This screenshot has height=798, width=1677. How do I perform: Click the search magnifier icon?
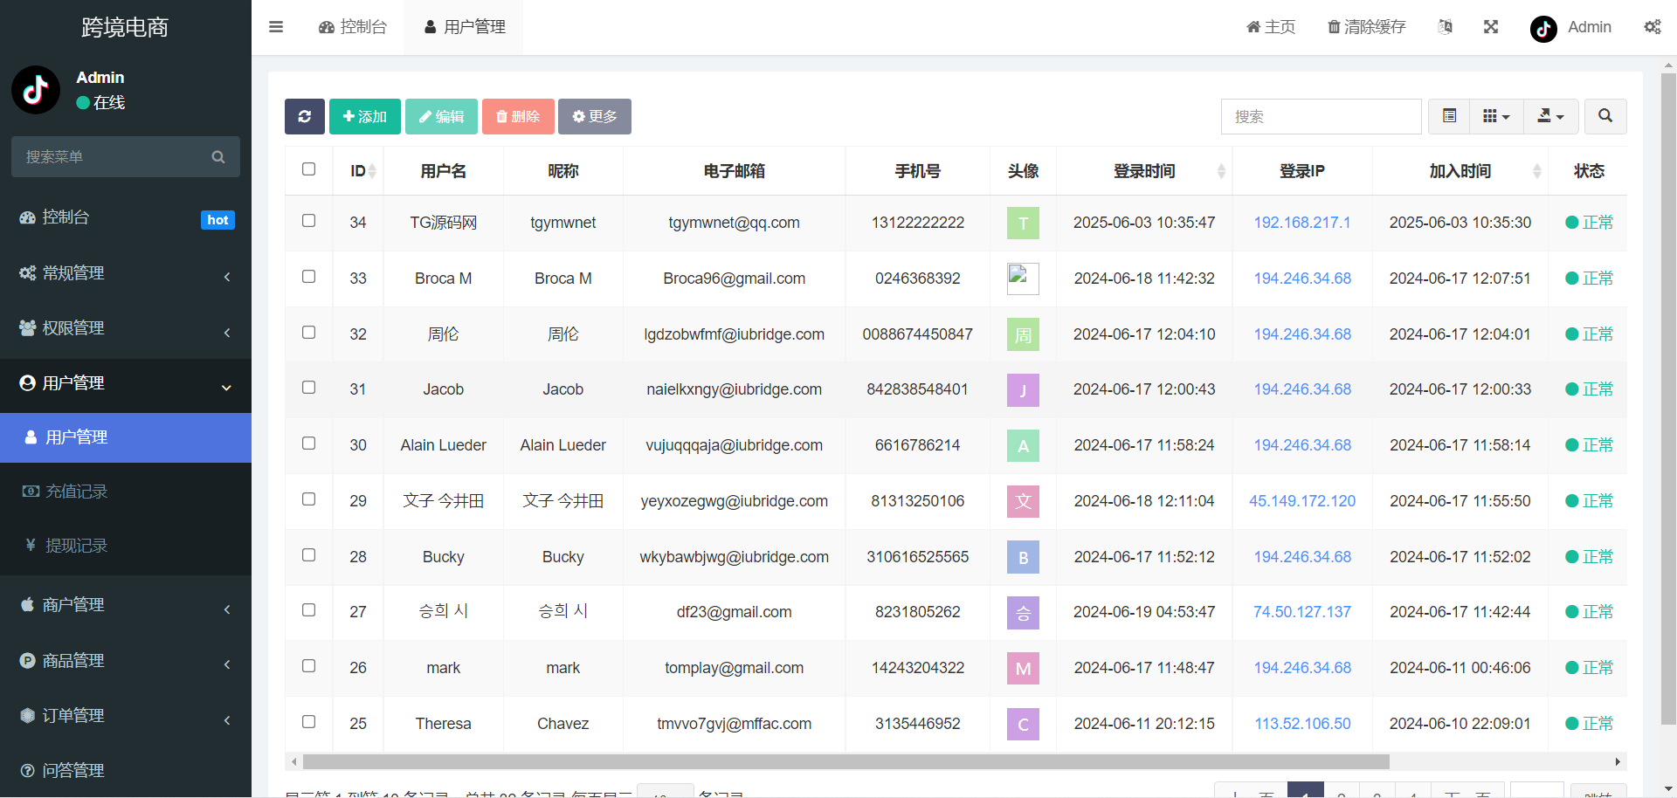tap(1605, 116)
